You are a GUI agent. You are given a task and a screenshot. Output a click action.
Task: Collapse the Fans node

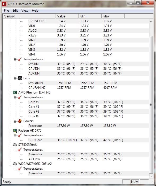[x=15, y=78]
